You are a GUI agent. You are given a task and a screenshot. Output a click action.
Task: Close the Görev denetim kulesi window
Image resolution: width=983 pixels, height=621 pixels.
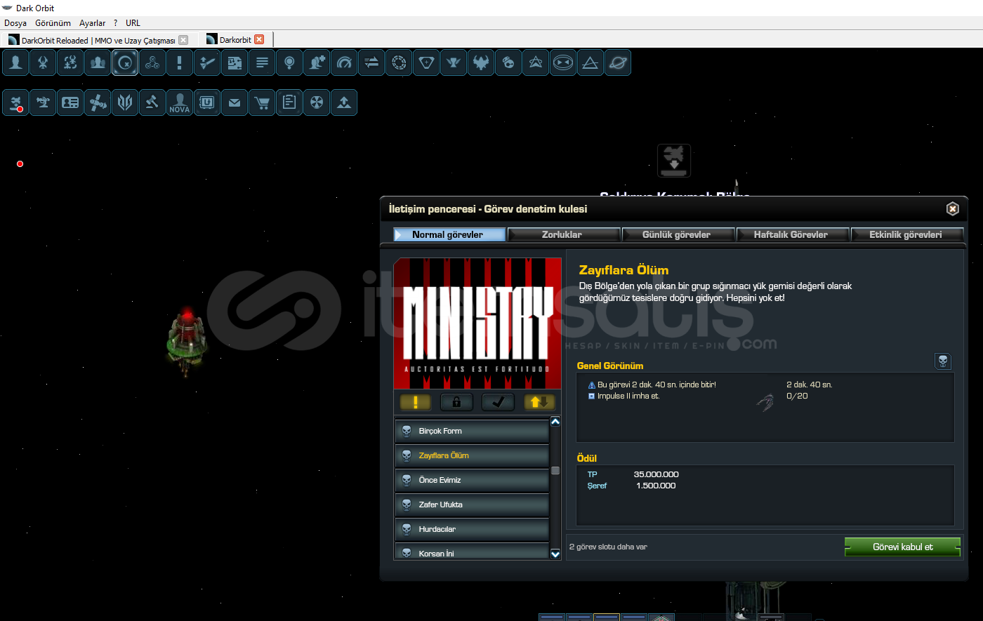click(x=953, y=208)
